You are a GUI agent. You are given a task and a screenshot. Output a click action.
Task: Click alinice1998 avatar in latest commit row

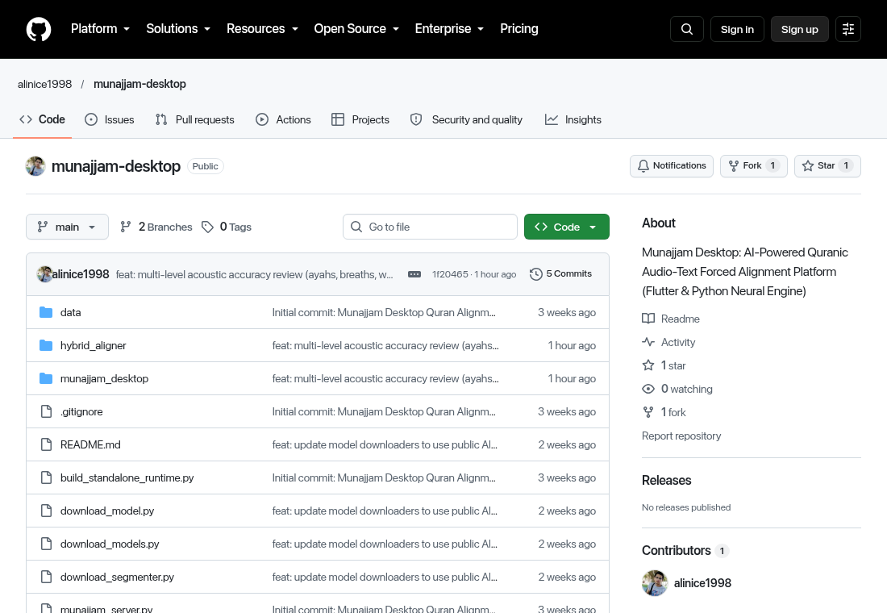tap(44, 274)
